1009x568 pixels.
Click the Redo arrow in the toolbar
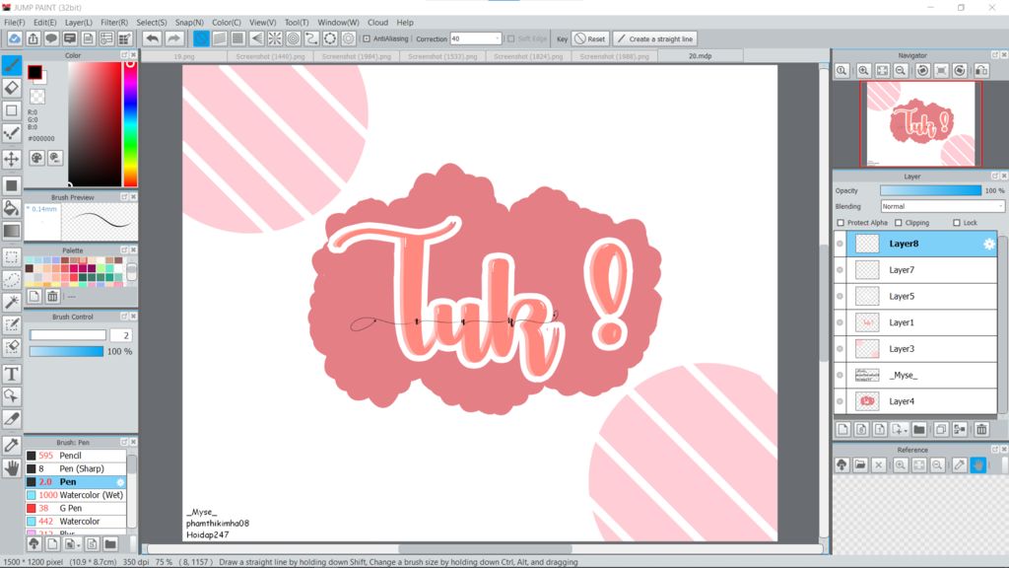click(x=173, y=38)
